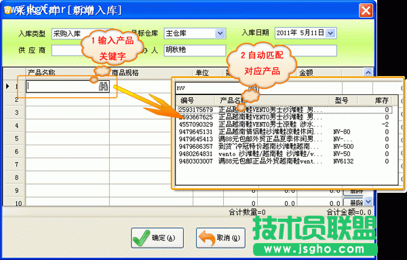Viewport: 407px width, 260px height.
Task: Click the 合计数量=0 total label
Action: tap(247, 212)
